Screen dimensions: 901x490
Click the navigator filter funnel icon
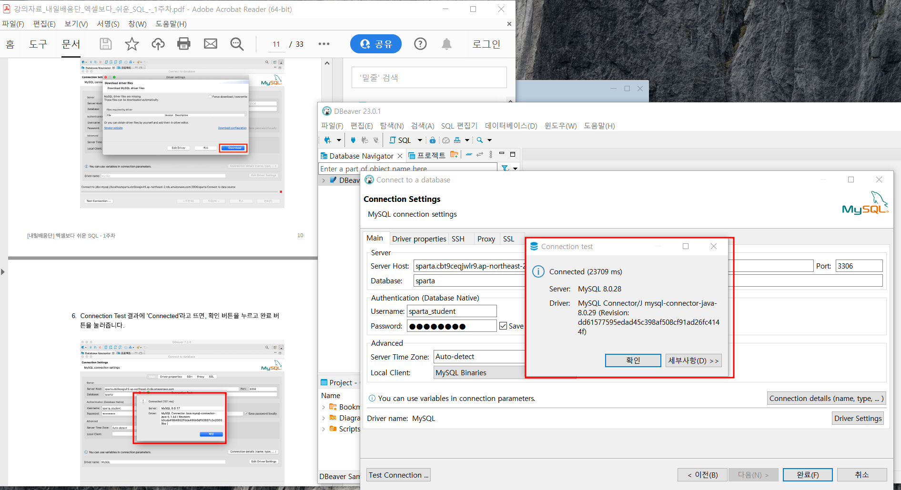[x=505, y=168]
